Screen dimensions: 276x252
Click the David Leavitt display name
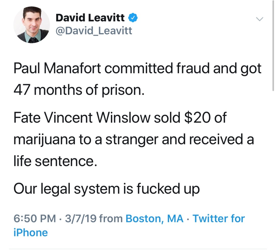click(90, 18)
